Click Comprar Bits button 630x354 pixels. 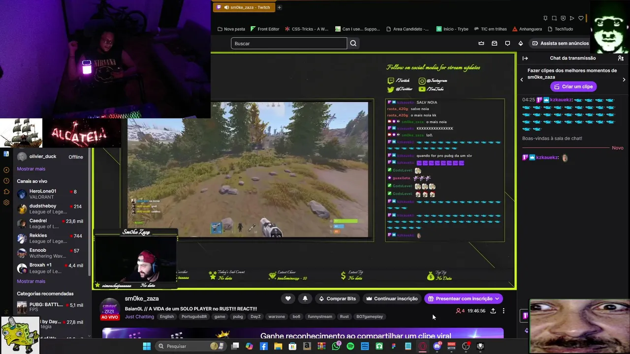click(x=337, y=298)
